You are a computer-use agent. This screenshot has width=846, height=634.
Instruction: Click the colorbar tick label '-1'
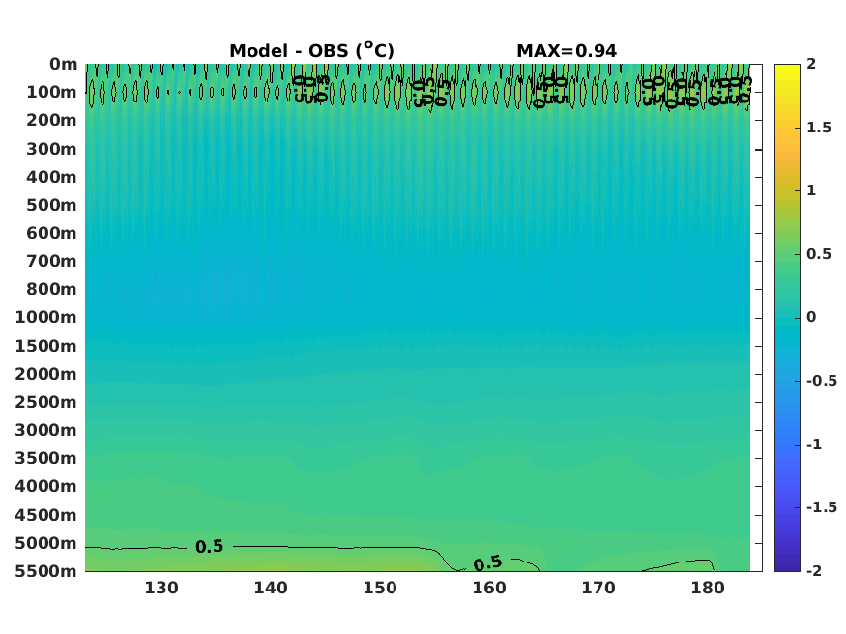tap(814, 445)
